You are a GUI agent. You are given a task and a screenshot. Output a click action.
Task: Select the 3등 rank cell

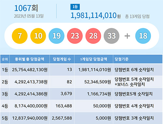(5, 94)
